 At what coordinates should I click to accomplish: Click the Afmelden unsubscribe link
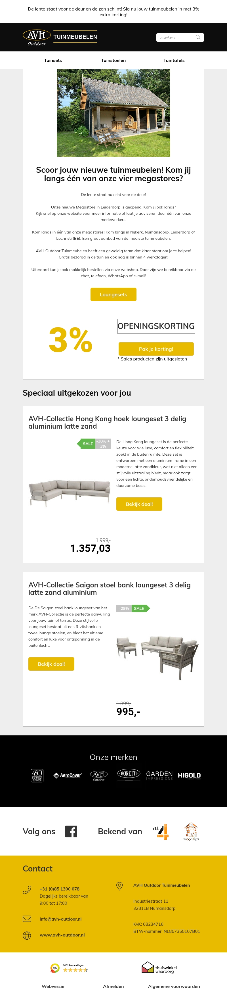113,986
